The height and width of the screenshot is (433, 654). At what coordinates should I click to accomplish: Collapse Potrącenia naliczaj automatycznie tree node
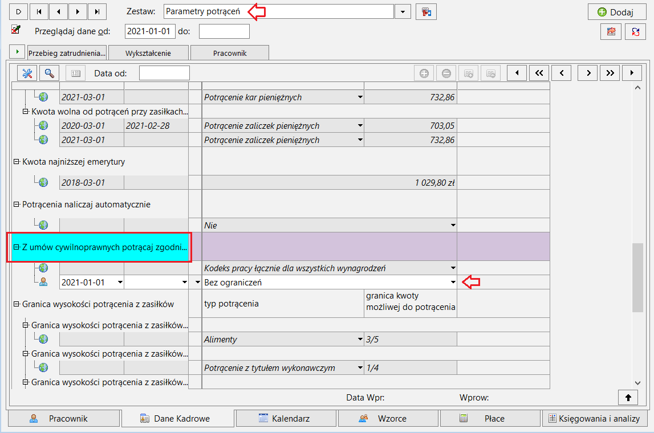[17, 204]
